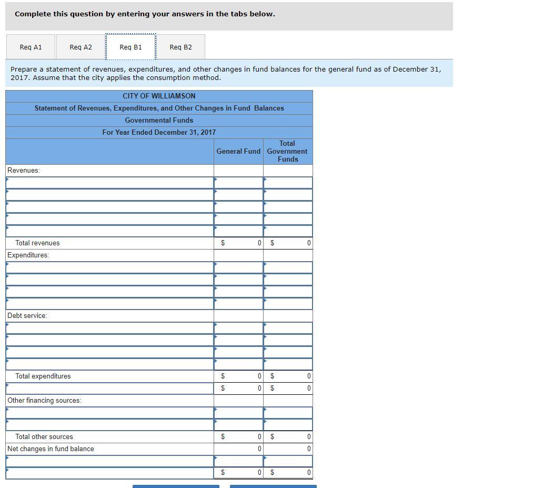Open third expenditure row label dropdown
553x488 pixels.
109,292
